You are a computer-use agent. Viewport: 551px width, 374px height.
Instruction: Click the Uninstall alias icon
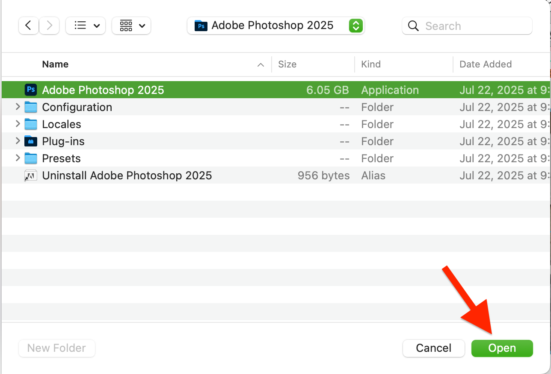31,175
